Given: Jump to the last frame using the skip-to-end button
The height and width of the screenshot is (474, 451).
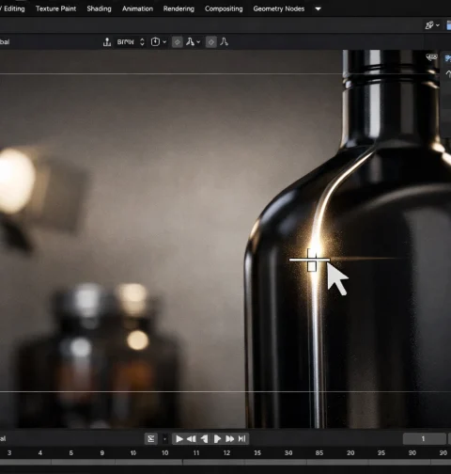Looking at the screenshot, I should (x=242, y=438).
